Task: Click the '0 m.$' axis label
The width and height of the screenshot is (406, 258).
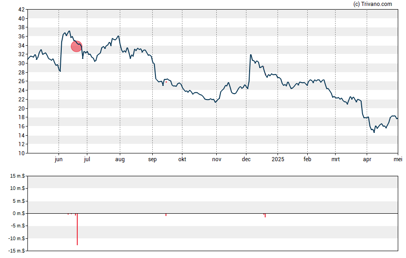Action: [x=19, y=214]
